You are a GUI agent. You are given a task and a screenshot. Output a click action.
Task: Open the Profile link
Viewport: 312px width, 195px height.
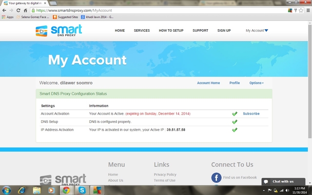(x=234, y=83)
